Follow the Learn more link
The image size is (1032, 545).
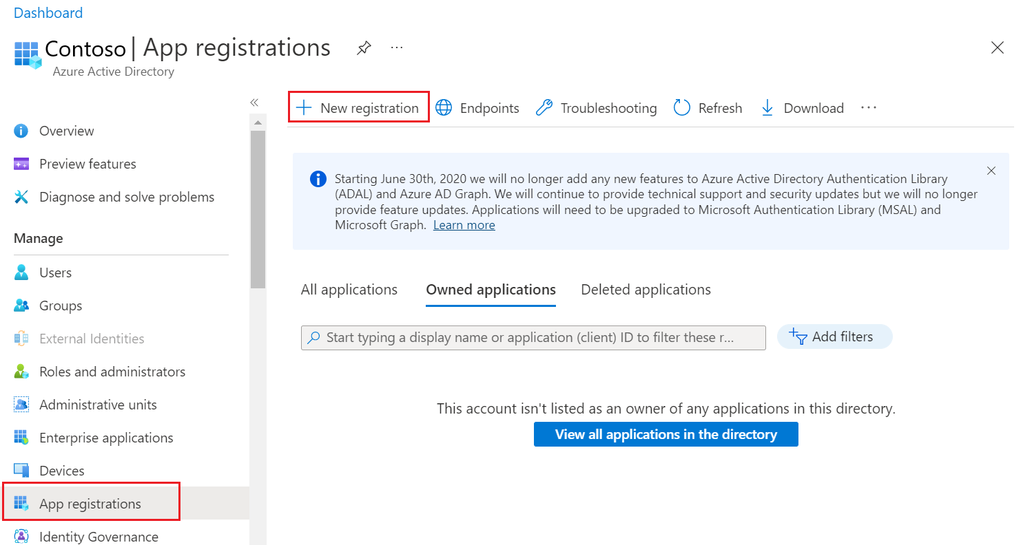click(x=464, y=225)
